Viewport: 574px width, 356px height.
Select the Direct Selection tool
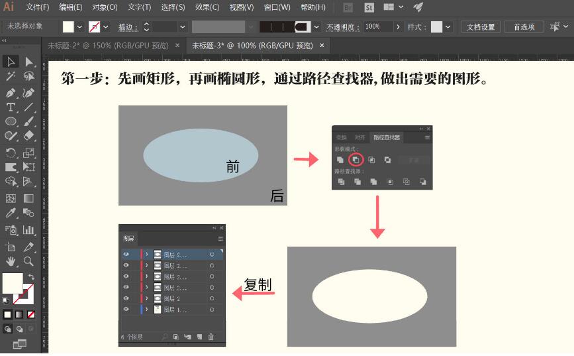click(x=29, y=62)
